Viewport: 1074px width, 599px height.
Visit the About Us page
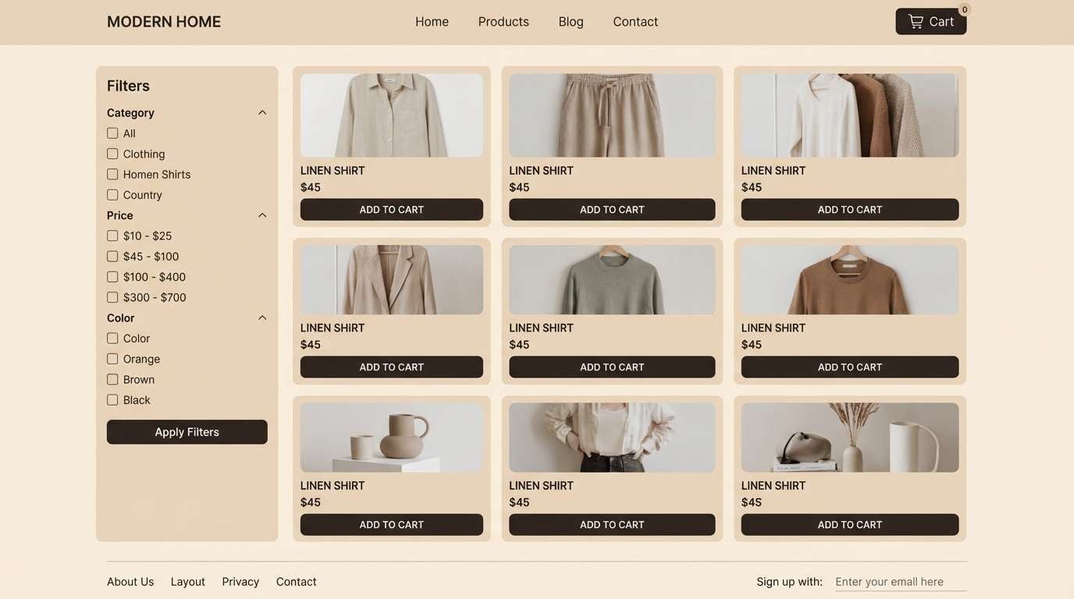(130, 581)
